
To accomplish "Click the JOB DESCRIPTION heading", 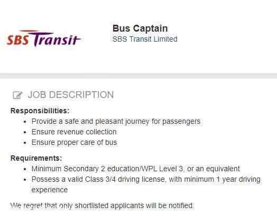I will click(71, 95).
